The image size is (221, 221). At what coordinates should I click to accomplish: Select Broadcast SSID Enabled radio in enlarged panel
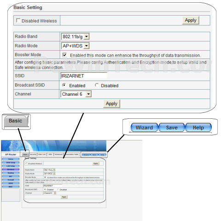64,85
